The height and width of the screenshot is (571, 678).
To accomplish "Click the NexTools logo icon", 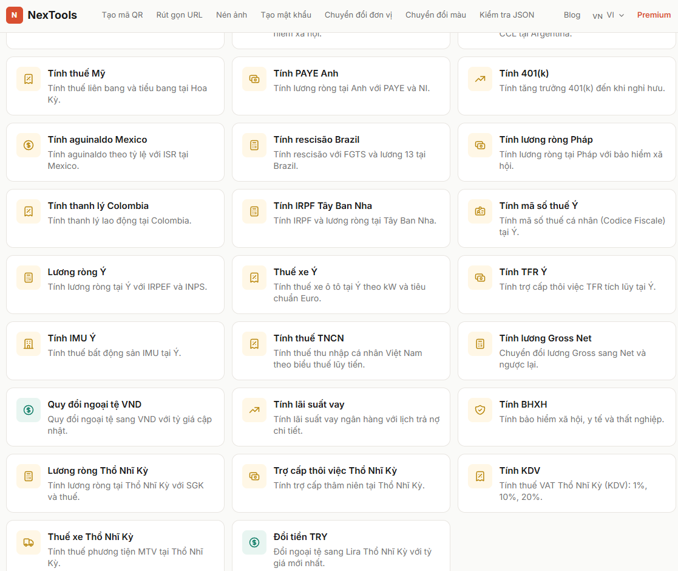I will point(15,15).
